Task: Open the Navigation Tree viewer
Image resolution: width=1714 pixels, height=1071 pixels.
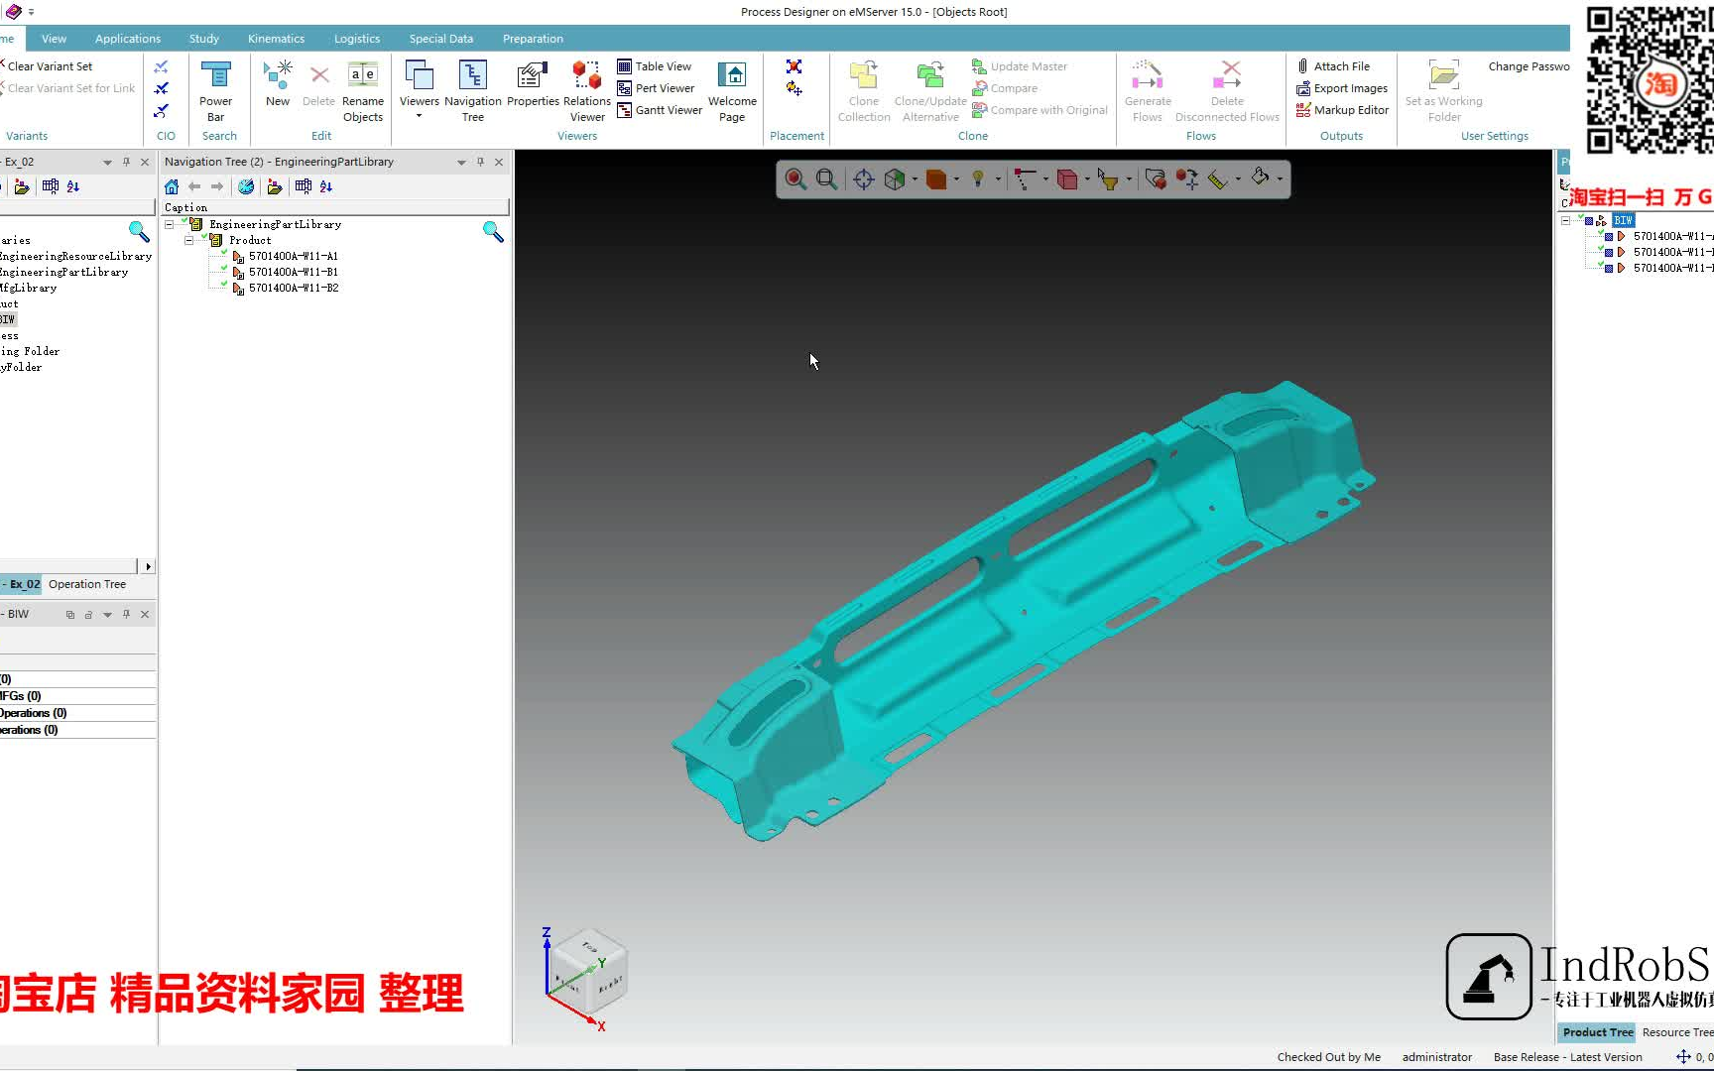Action: coord(473,90)
